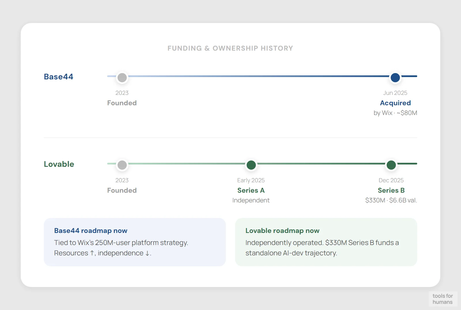Select the Dec 2025 Series B milestone dot
461x310 pixels.
click(x=391, y=165)
